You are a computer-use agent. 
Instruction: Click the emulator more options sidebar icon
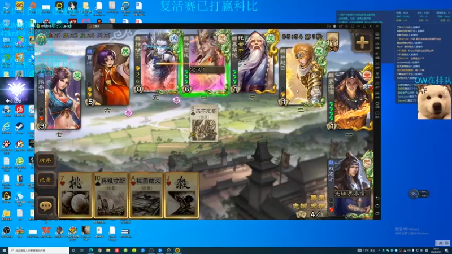point(377,113)
